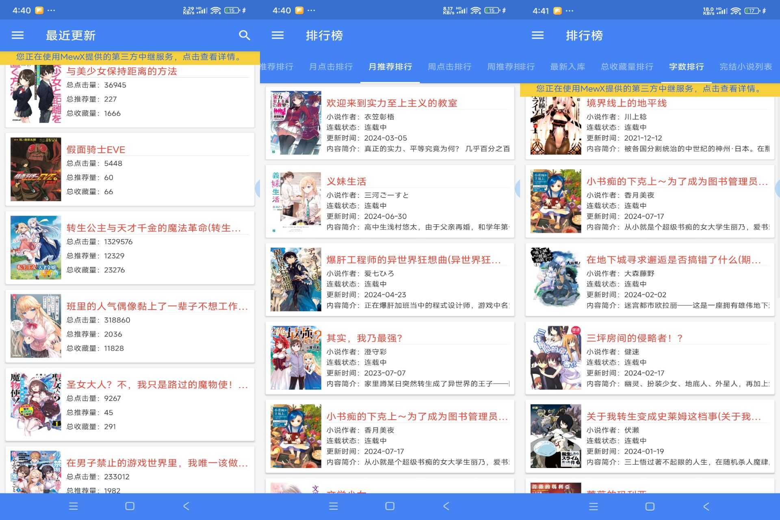Open the navigation drawer on 最近更新 screen
The image size is (780, 520).
[x=17, y=36]
